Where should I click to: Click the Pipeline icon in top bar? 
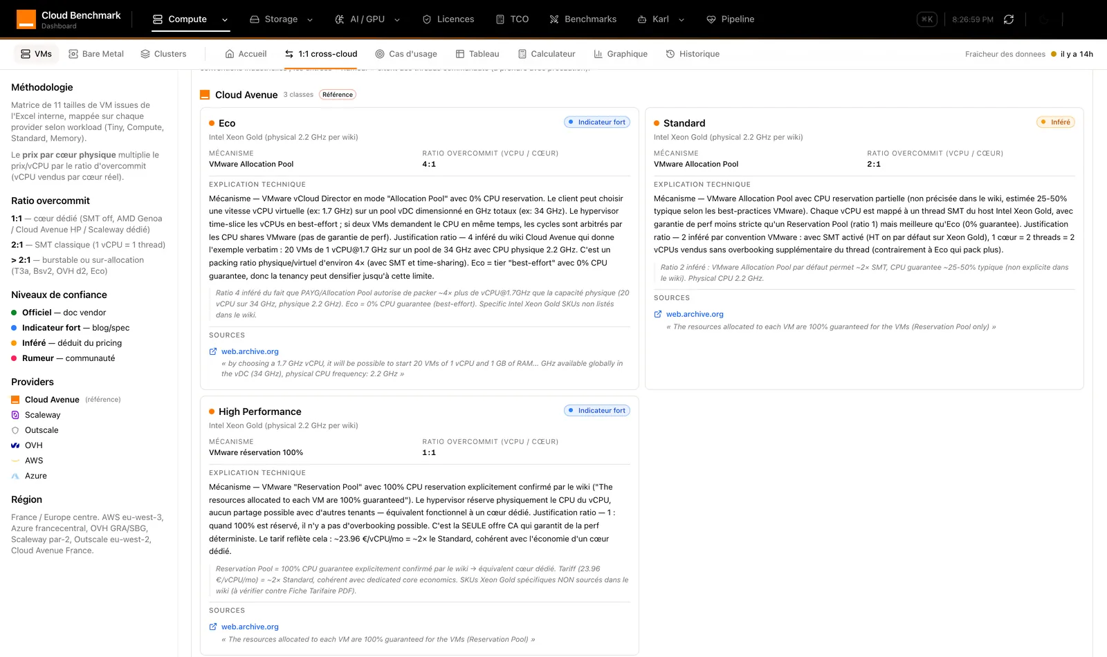pyautogui.click(x=711, y=19)
